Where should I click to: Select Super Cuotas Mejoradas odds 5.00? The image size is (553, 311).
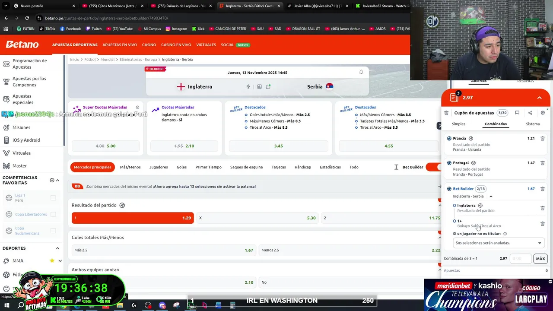[x=105, y=146]
